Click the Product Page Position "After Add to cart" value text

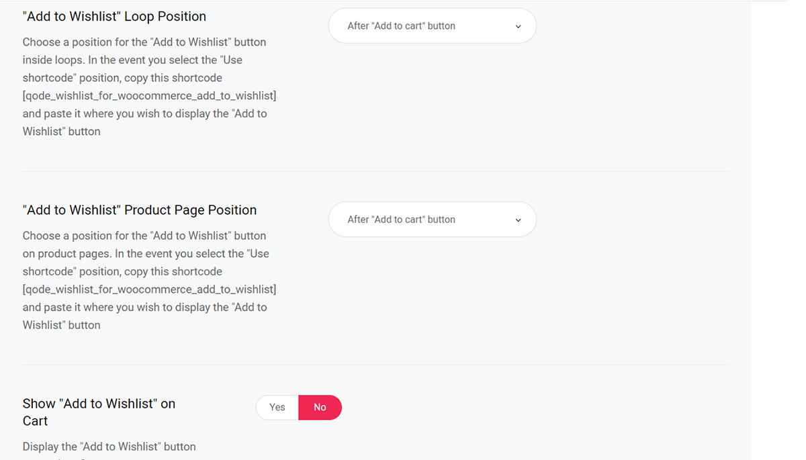[x=402, y=220]
